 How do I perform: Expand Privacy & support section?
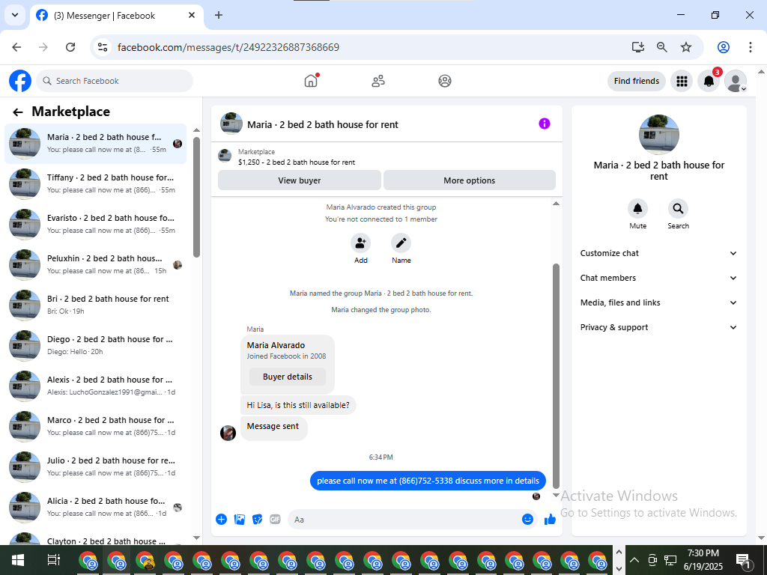coord(658,328)
